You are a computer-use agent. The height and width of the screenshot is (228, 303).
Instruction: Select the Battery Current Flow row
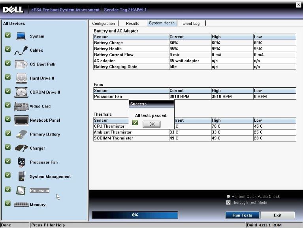coord(195,55)
